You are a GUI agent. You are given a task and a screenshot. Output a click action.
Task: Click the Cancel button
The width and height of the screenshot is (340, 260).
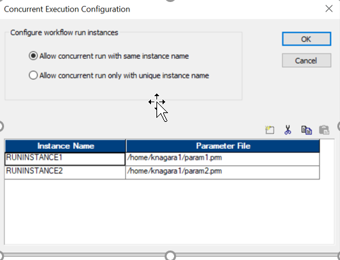306,60
